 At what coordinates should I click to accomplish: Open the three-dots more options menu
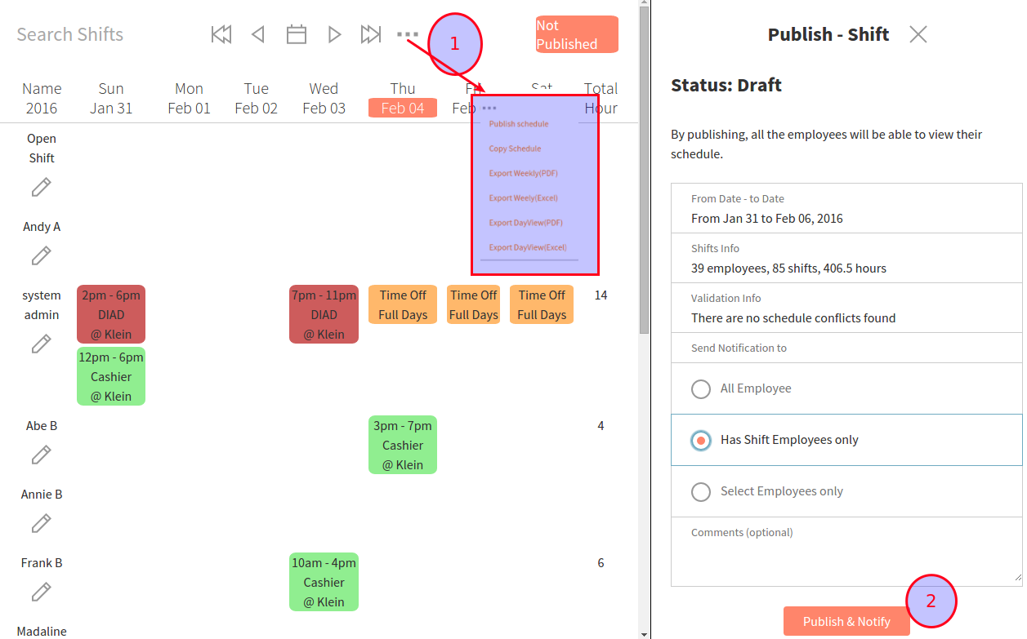pyautogui.click(x=407, y=34)
